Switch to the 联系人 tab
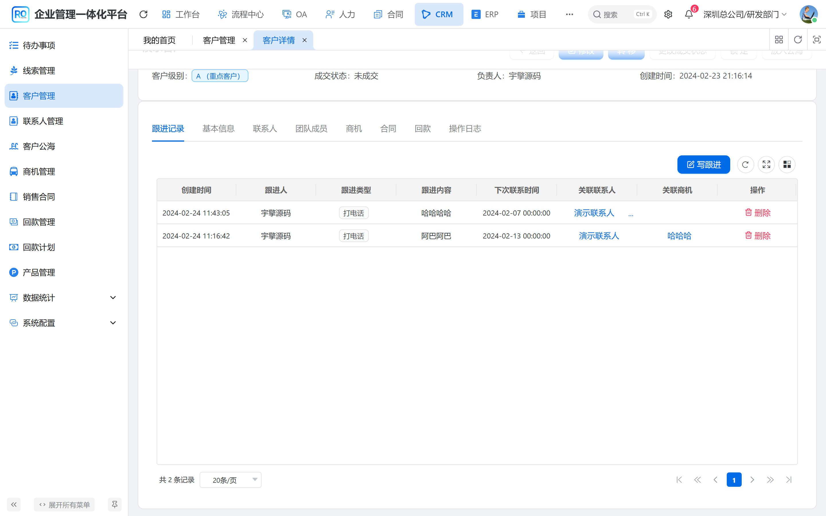 coord(265,129)
